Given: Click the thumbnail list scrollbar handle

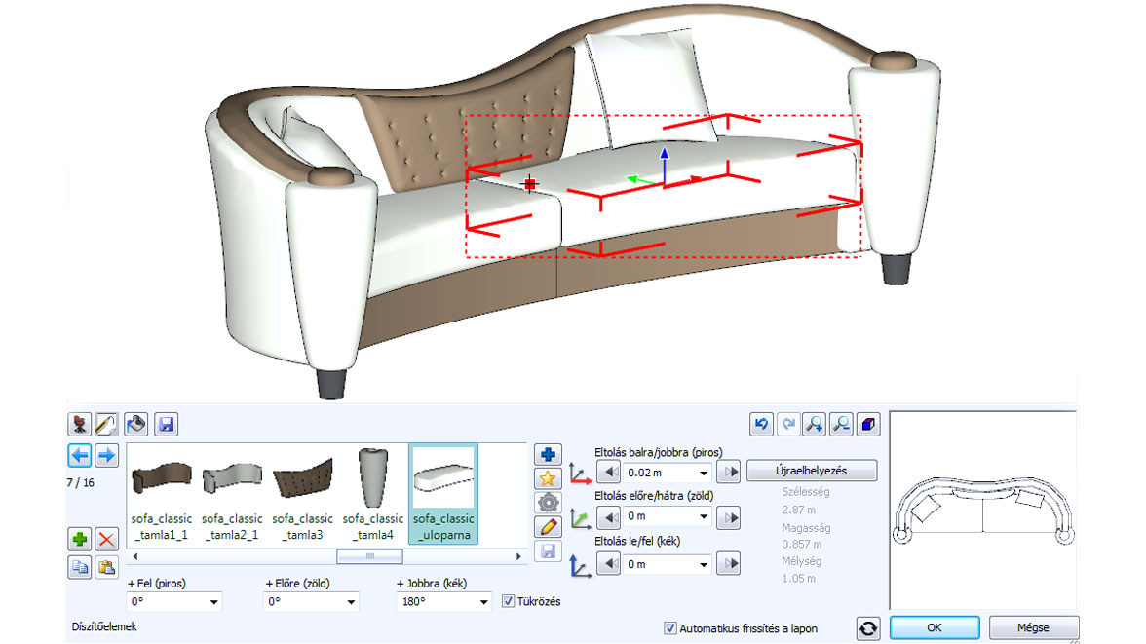Looking at the screenshot, I should [x=369, y=557].
